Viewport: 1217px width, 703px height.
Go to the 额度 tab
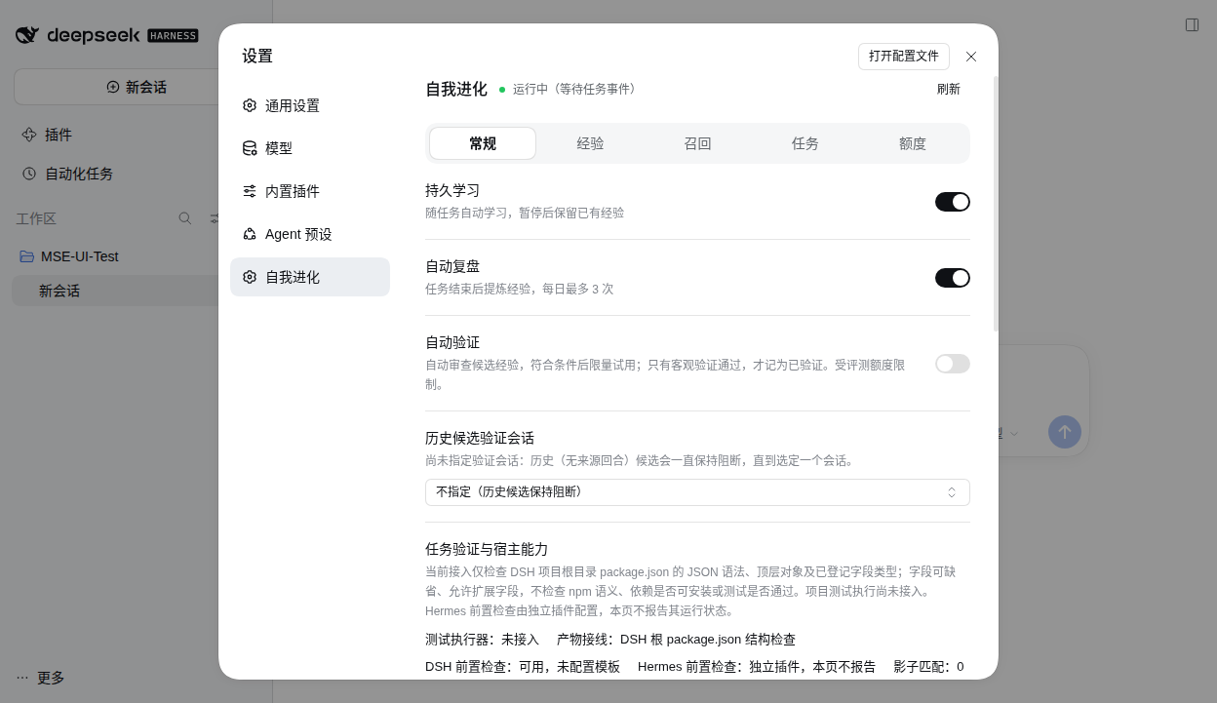click(x=913, y=143)
